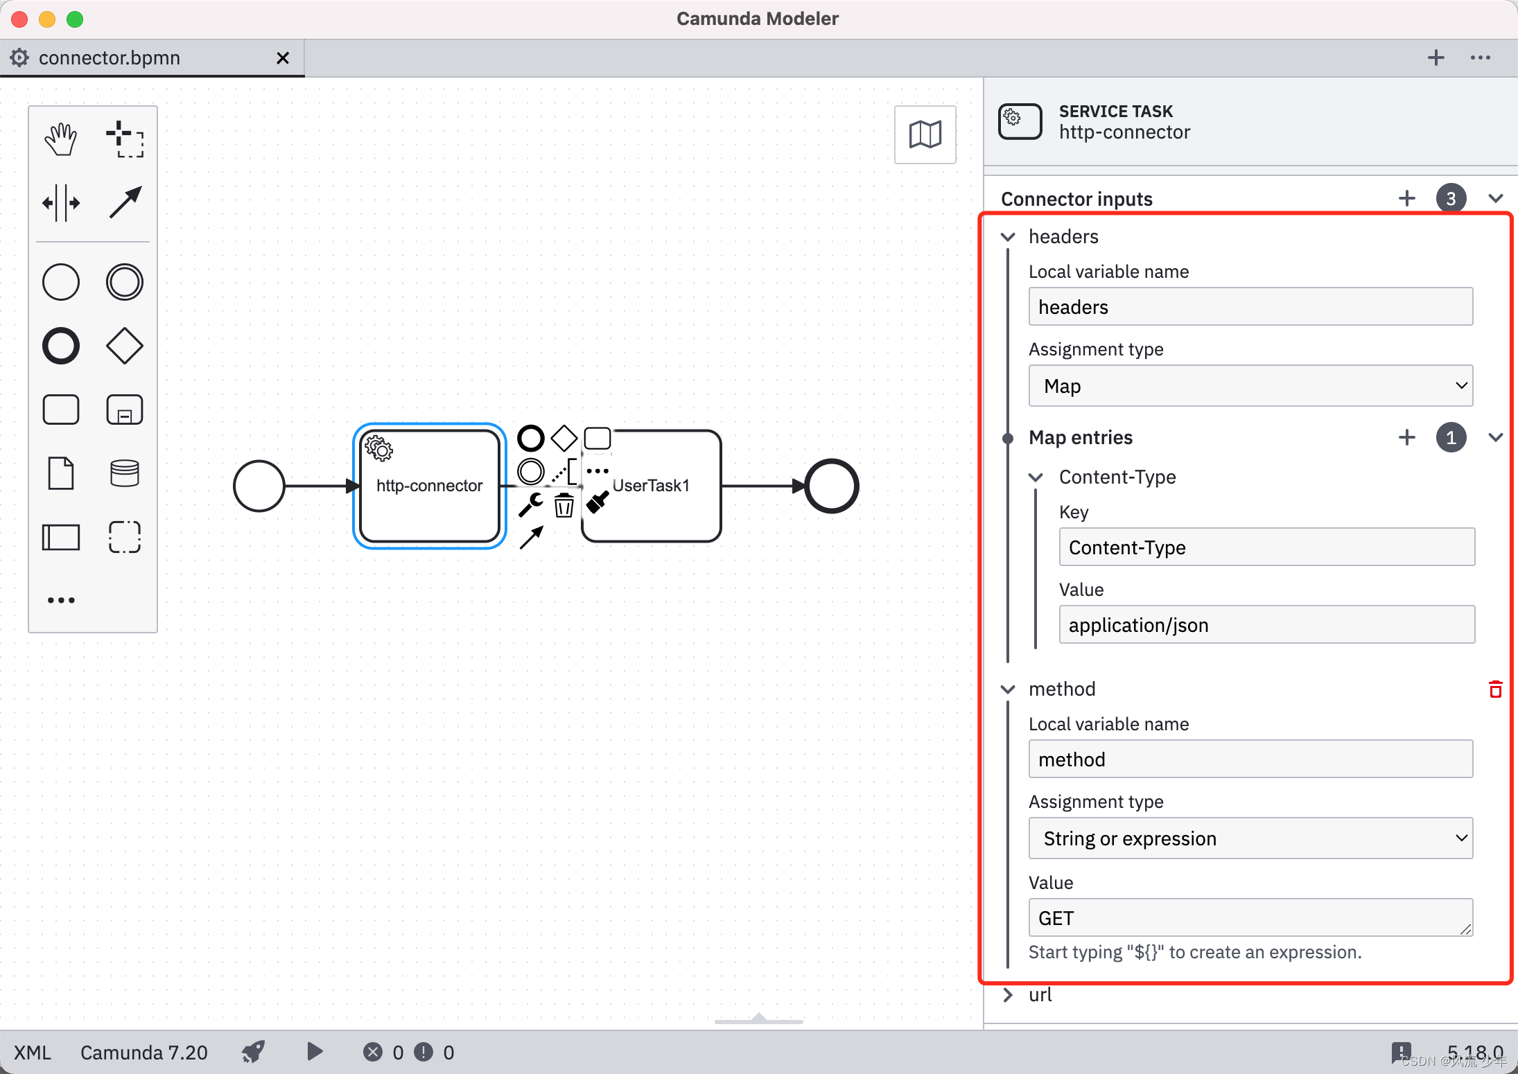Activate the hand tool in palette
1518x1074 pixels.
point(61,139)
